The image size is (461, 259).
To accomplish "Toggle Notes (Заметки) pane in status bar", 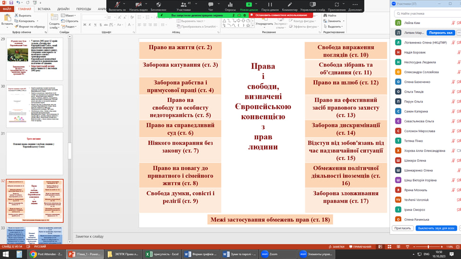I will pyautogui.click(x=337, y=247).
